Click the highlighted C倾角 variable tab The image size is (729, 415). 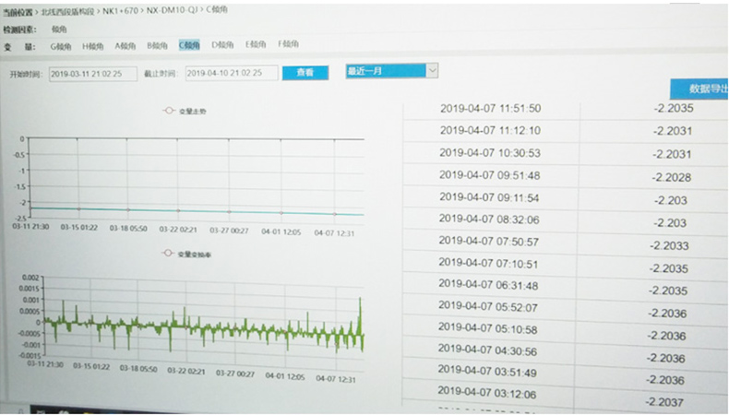(x=189, y=44)
